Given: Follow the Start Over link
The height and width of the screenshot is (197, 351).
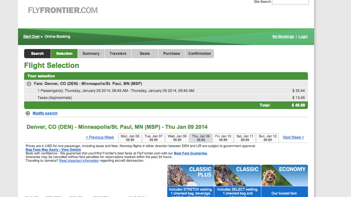Looking at the screenshot, I should point(31,36).
